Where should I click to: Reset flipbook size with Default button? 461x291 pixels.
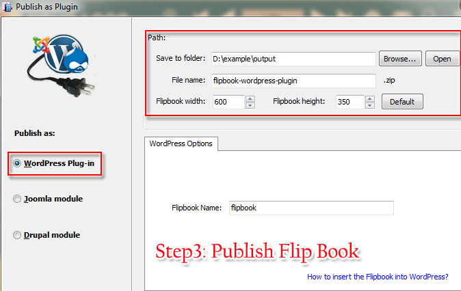pyautogui.click(x=402, y=102)
